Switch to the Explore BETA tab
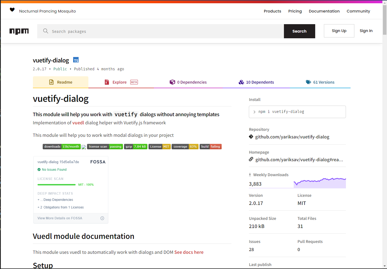 pyautogui.click(x=121, y=82)
